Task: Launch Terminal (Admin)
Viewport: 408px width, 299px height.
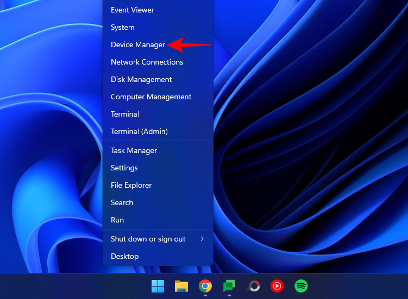Action: tap(139, 131)
